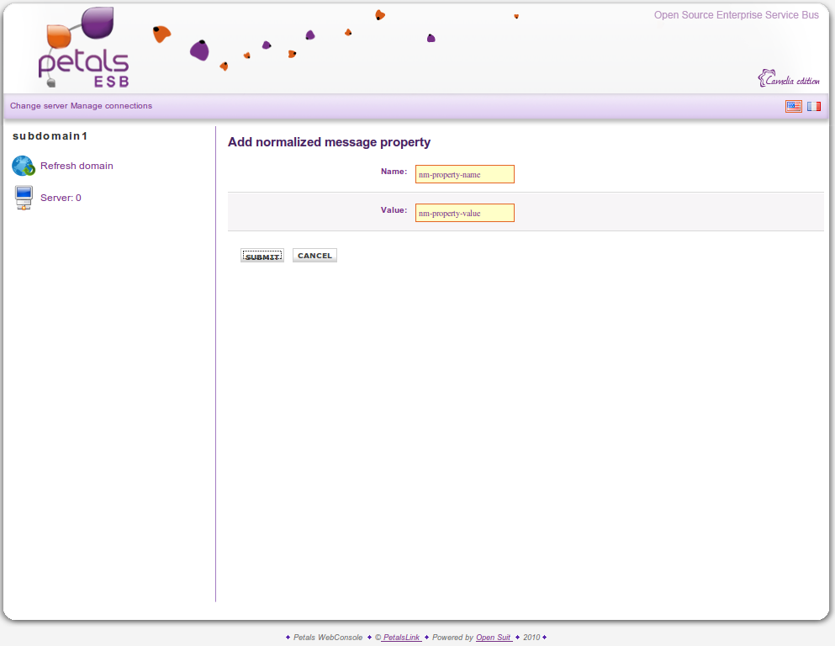The width and height of the screenshot is (835, 646).
Task: Click the Open Source Enterprise Service Bus tagline
Action: (x=736, y=15)
